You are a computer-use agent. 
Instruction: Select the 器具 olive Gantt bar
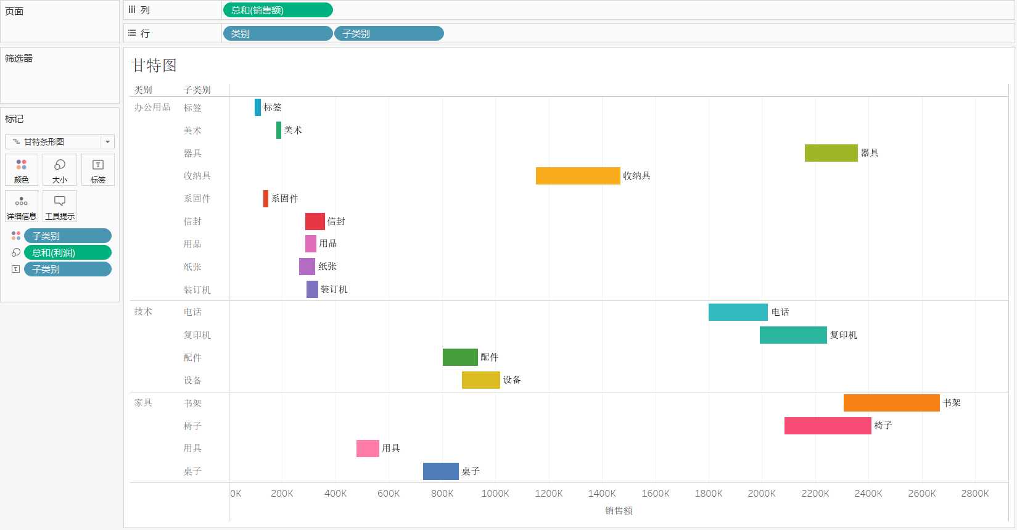[831, 153]
